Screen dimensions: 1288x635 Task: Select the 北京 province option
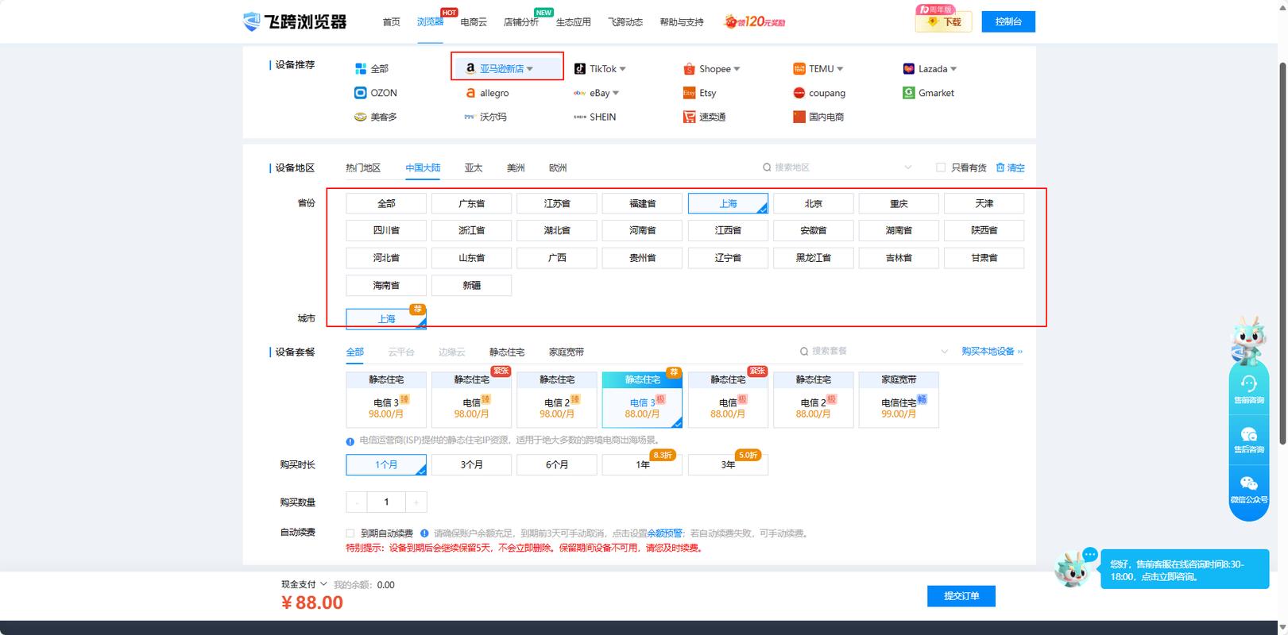point(814,204)
